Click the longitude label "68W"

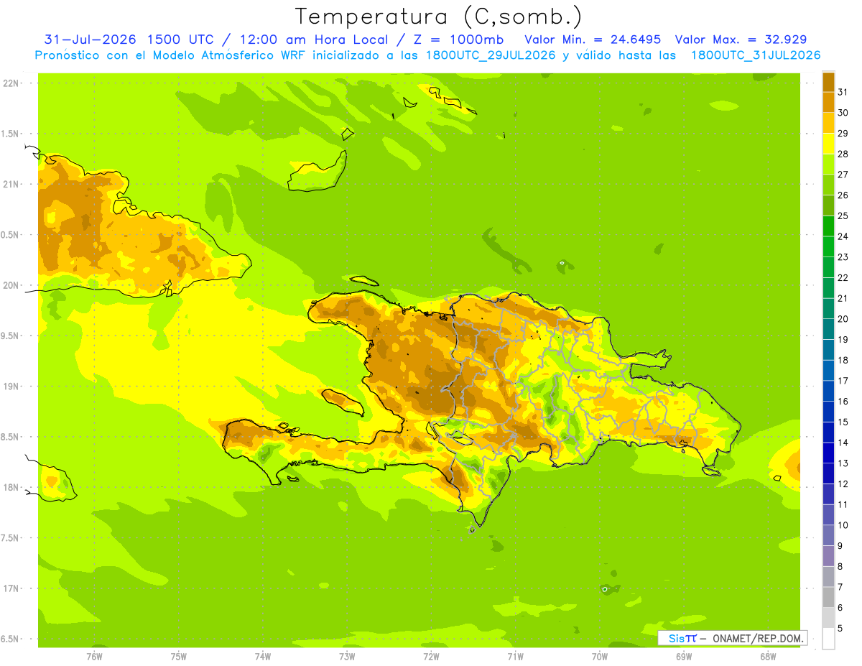point(768,656)
